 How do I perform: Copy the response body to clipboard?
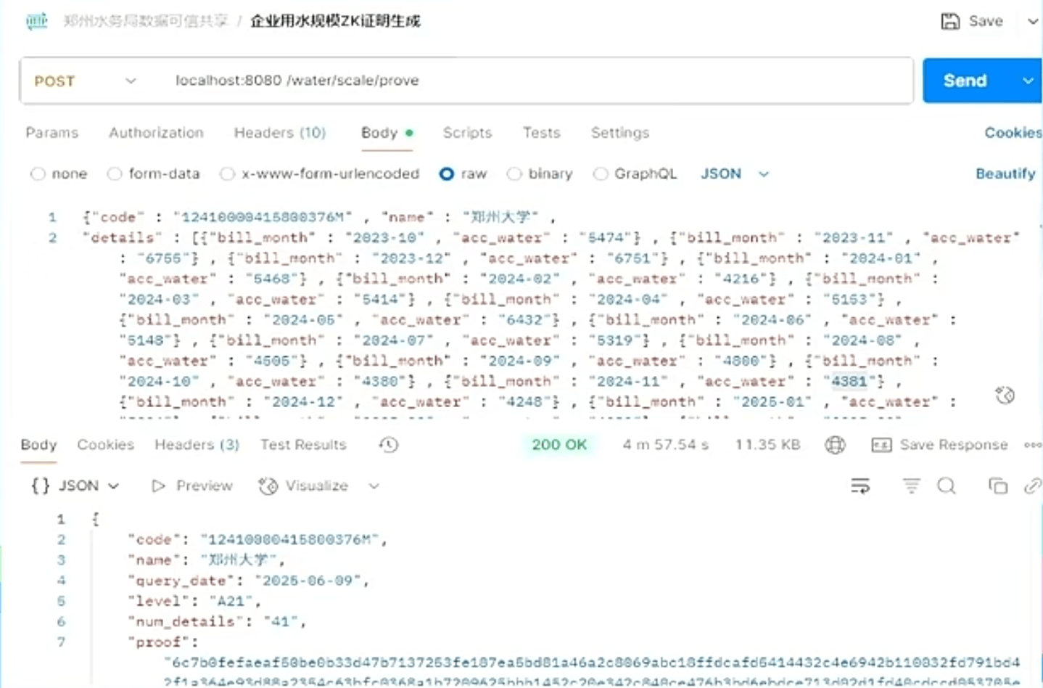click(998, 486)
